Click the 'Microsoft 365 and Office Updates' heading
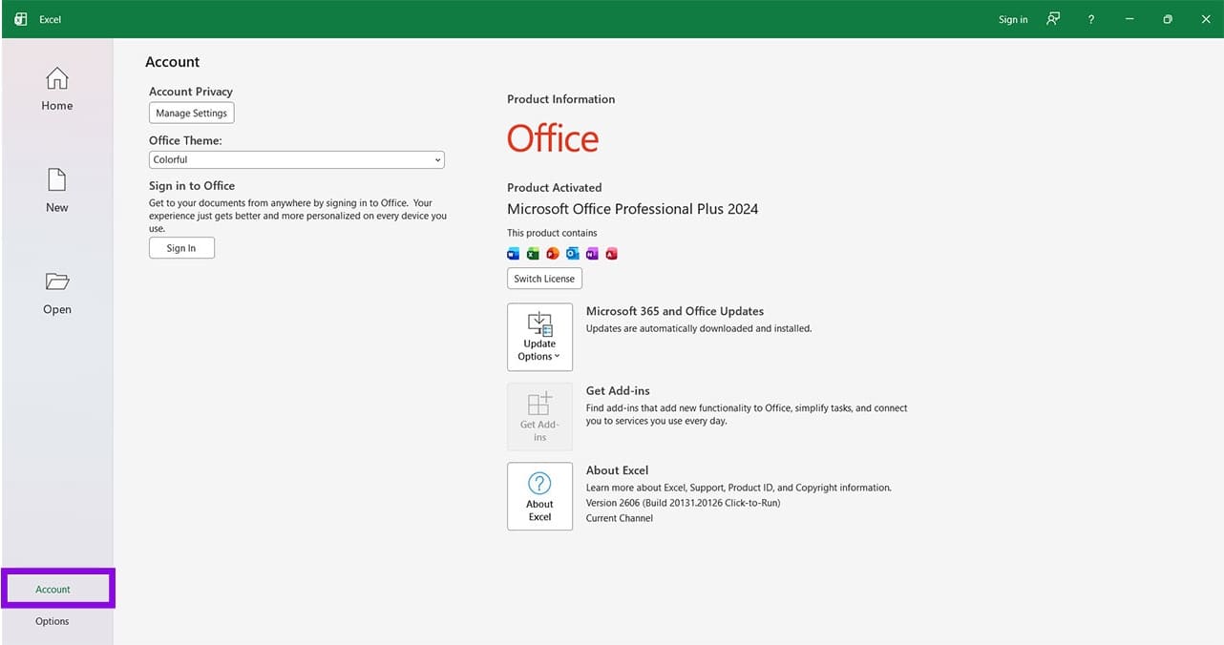Image resolution: width=1224 pixels, height=645 pixels. click(675, 311)
